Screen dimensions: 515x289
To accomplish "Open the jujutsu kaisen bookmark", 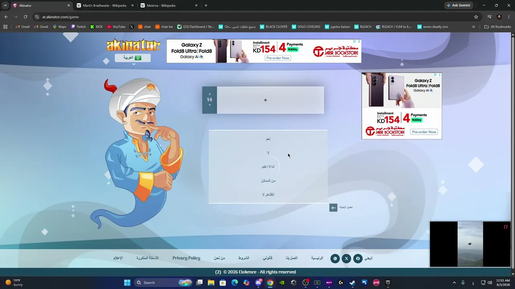I will [337, 27].
